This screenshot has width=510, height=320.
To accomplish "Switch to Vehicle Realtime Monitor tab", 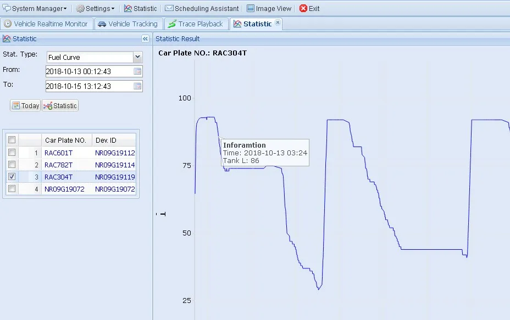I will (x=46, y=24).
